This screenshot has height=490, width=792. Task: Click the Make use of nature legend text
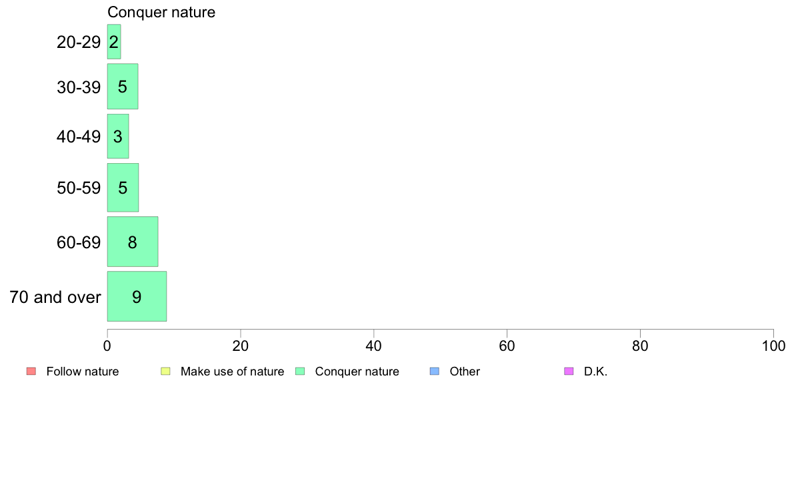click(x=233, y=371)
